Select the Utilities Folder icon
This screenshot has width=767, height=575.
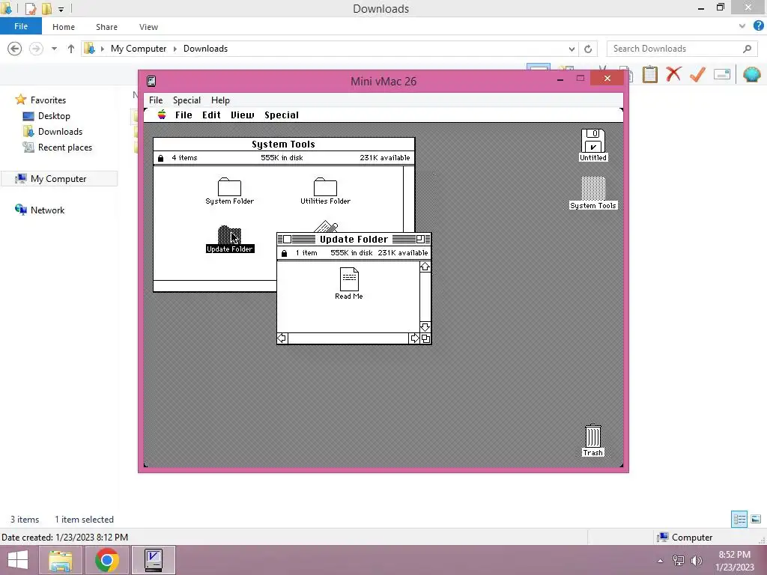[x=325, y=186]
